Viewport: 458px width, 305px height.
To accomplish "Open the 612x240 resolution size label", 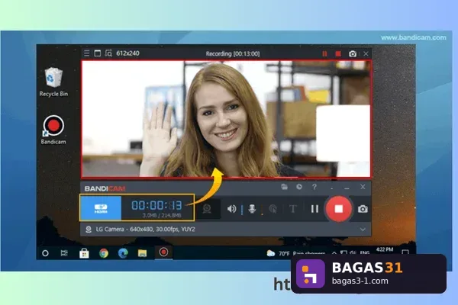I will [127, 53].
